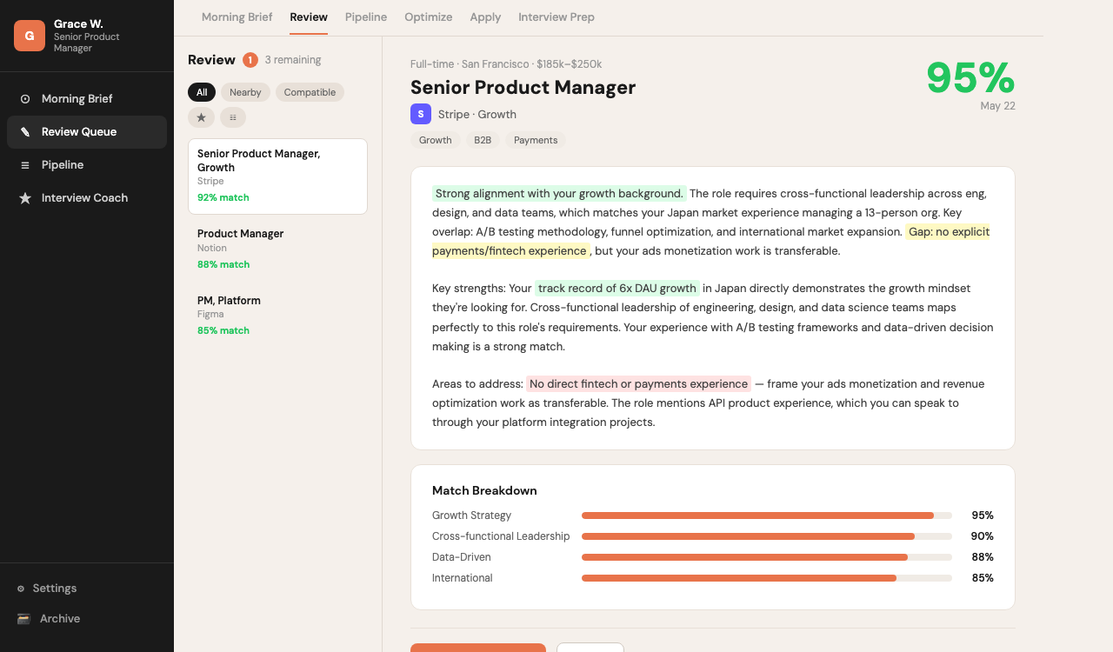Select the All filter chip
Screen dimensions: 1113x652
202,92
